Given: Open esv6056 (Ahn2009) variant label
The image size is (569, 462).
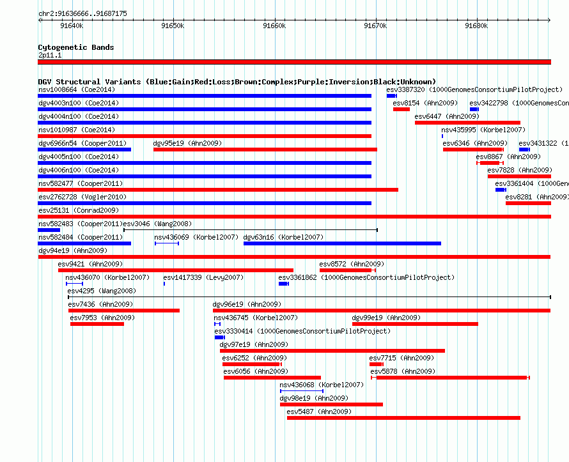Looking at the screenshot, I should [256, 371].
